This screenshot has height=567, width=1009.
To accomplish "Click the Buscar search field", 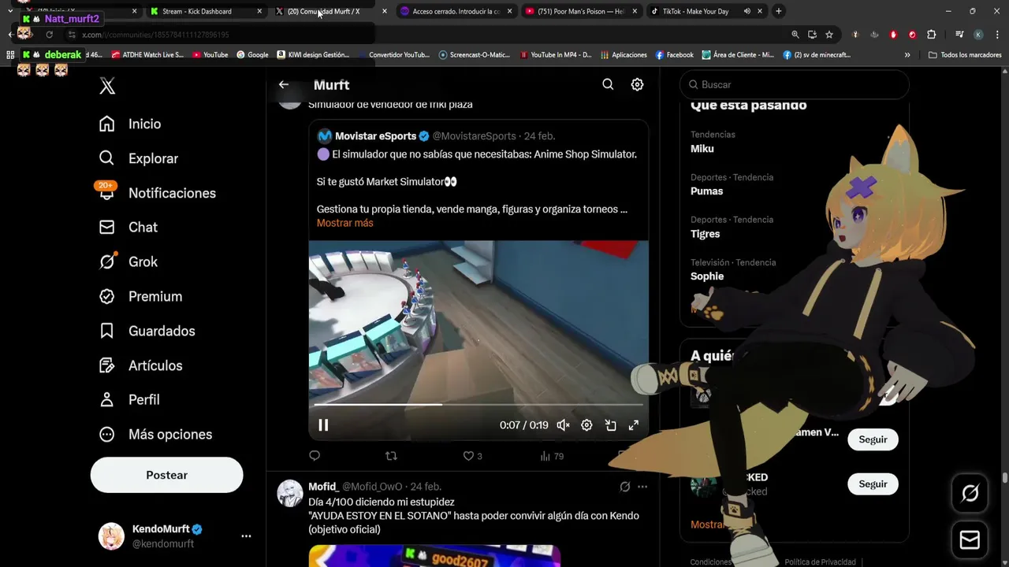I will (x=794, y=84).
